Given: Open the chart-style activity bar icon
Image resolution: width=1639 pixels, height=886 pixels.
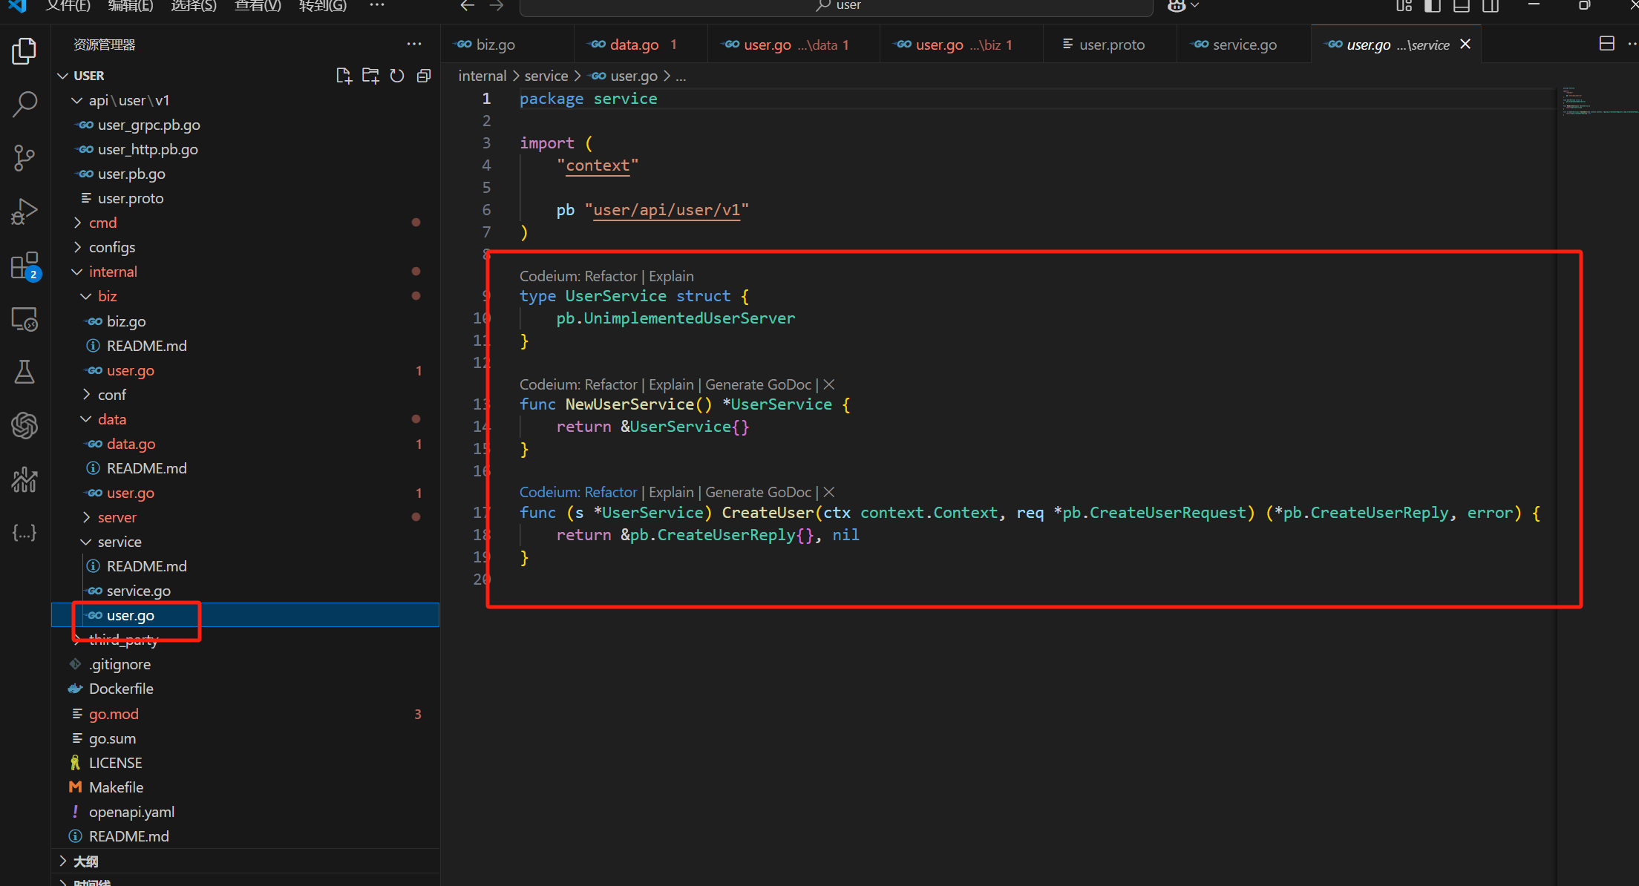Looking at the screenshot, I should click(24, 479).
